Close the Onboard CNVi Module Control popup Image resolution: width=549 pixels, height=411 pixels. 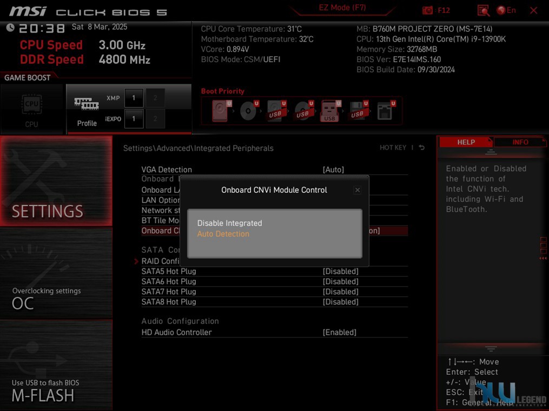click(x=357, y=190)
